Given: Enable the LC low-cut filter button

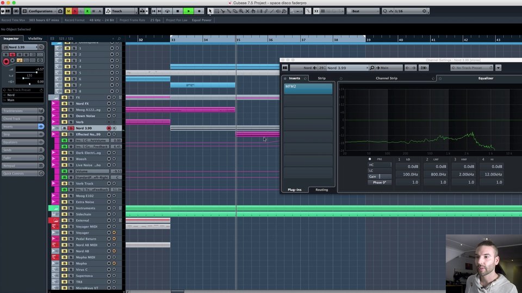Looking at the screenshot, I should point(380,171).
